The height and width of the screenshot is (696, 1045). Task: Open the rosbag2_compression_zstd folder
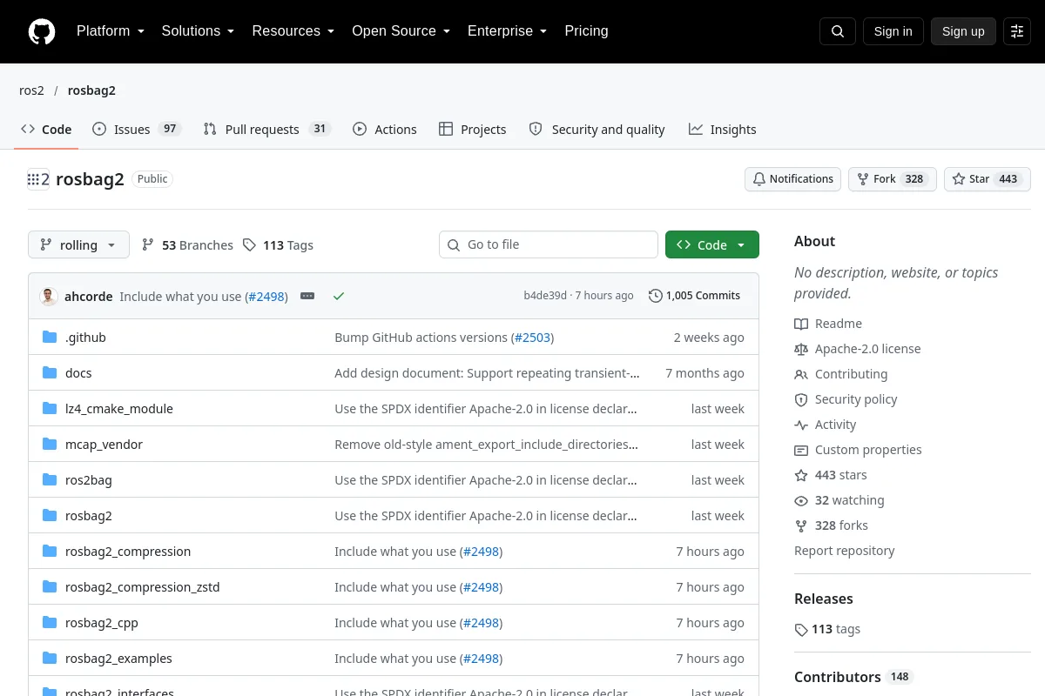point(142,587)
